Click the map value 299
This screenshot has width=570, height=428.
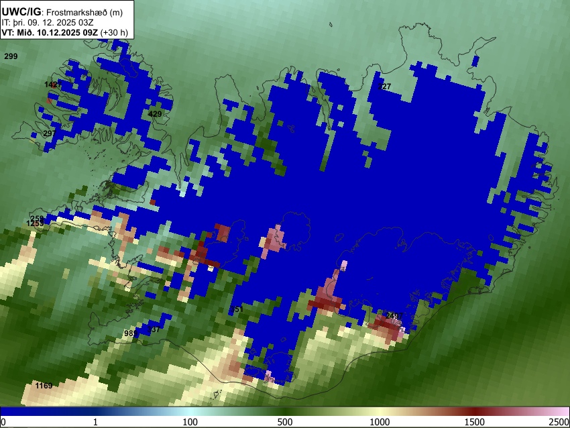pyautogui.click(x=11, y=56)
